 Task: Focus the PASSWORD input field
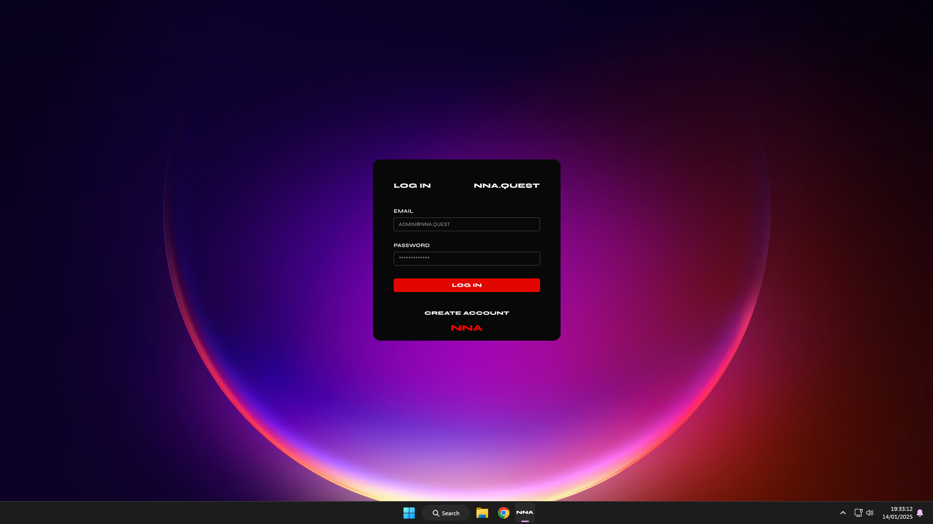pyautogui.click(x=466, y=259)
